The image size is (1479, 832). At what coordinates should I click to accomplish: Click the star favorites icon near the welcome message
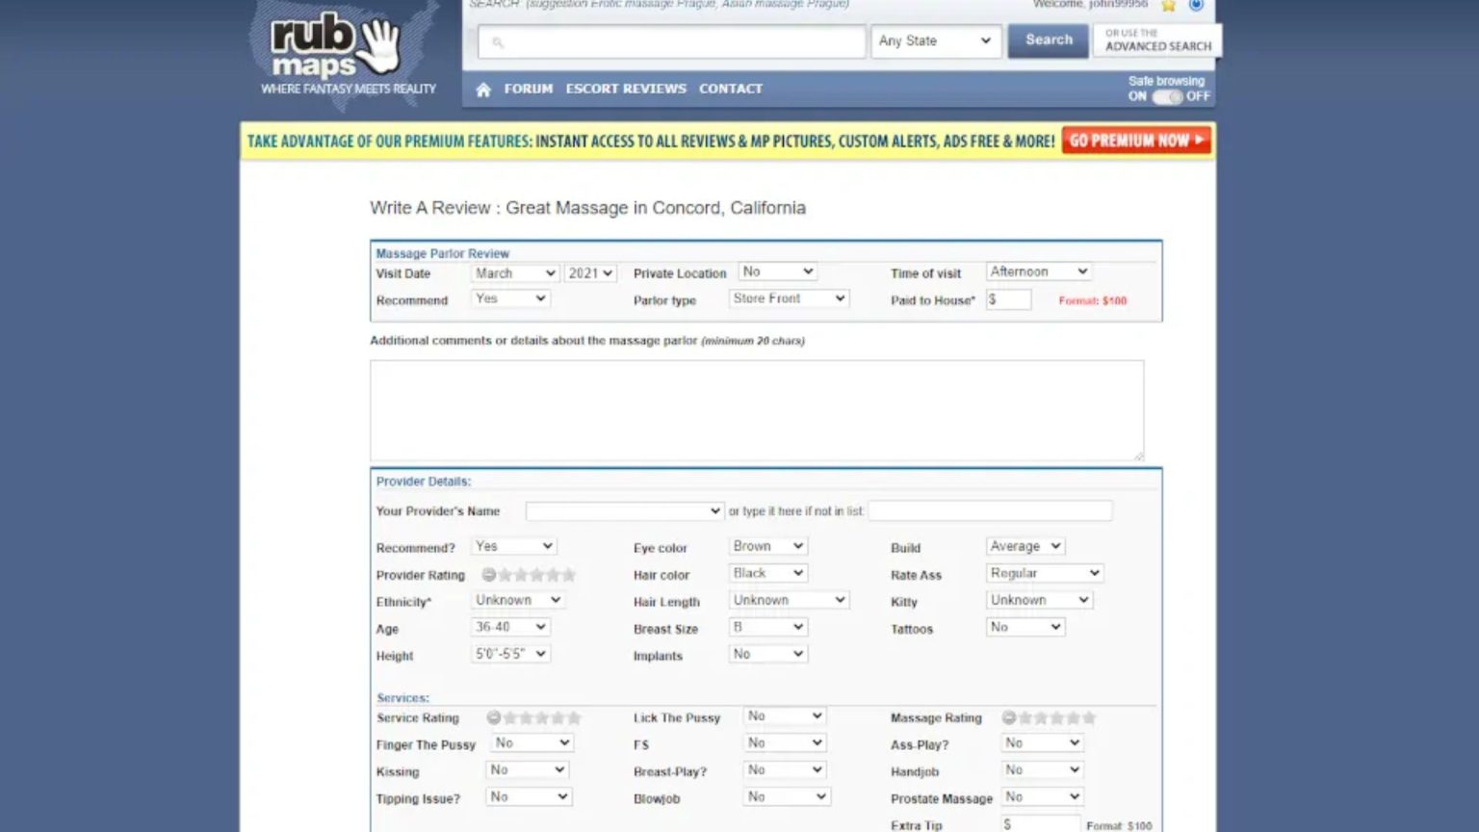tap(1168, 6)
